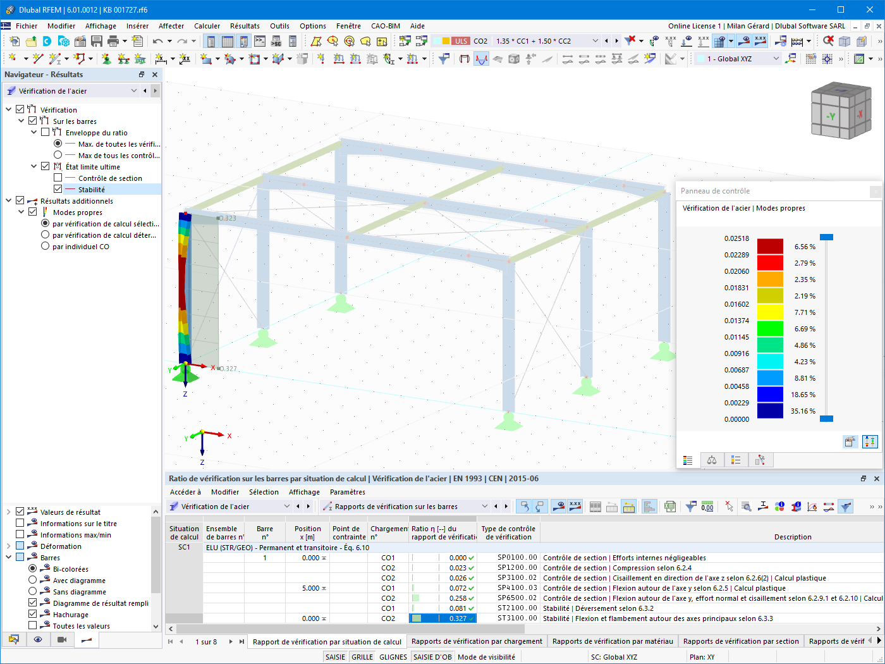
Task: Enable the Enveloppe du ratio checkbox
Action: point(46,132)
